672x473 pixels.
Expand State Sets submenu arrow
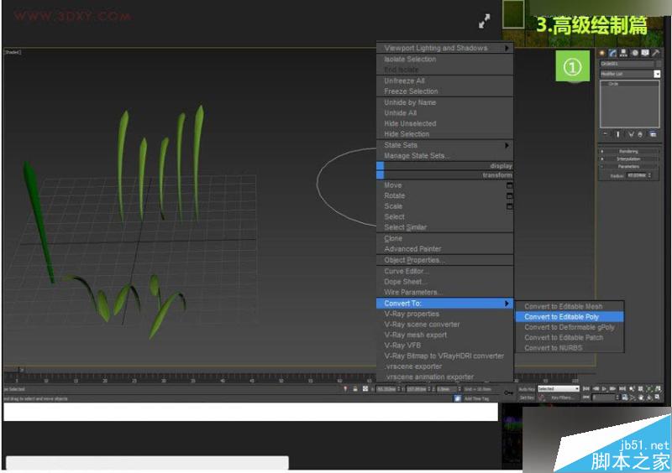(x=507, y=146)
